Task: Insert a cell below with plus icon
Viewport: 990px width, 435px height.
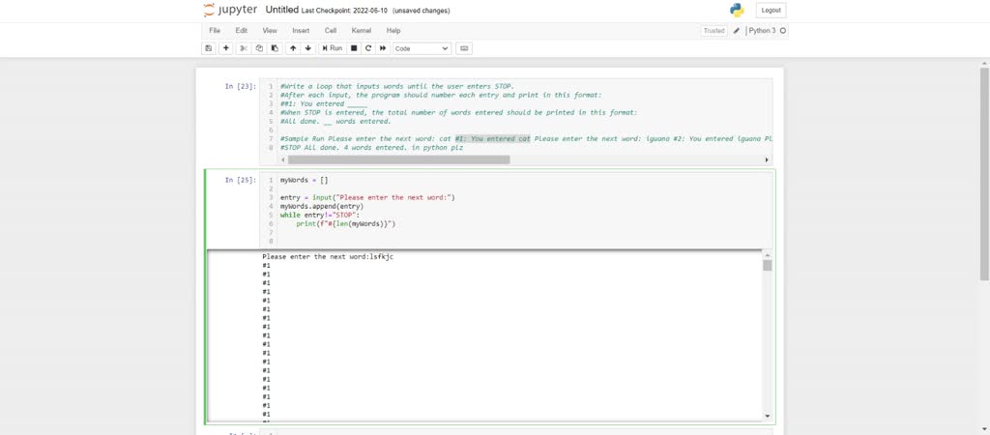Action: tap(226, 48)
